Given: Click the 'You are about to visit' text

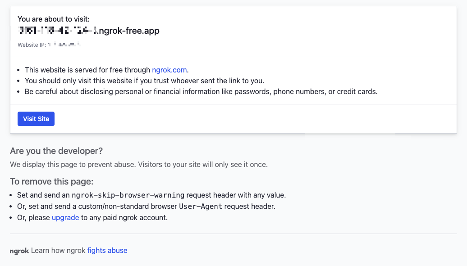Looking at the screenshot, I should pos(54,19).
